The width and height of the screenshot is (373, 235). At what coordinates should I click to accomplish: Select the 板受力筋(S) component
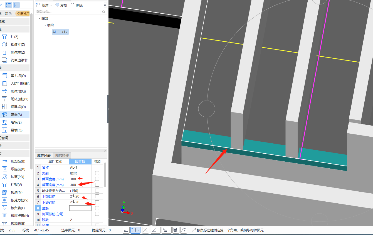click(x=14, y=200)
